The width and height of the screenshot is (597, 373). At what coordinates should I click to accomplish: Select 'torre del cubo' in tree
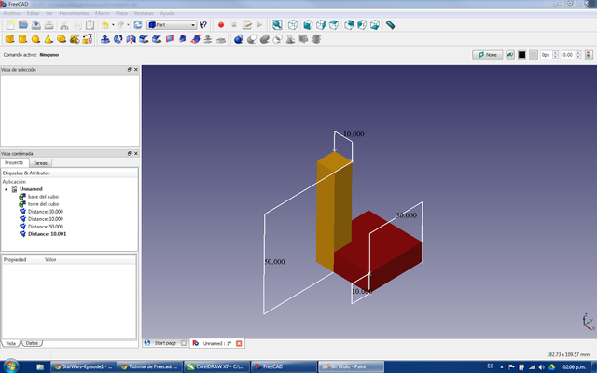coord(43,203)
